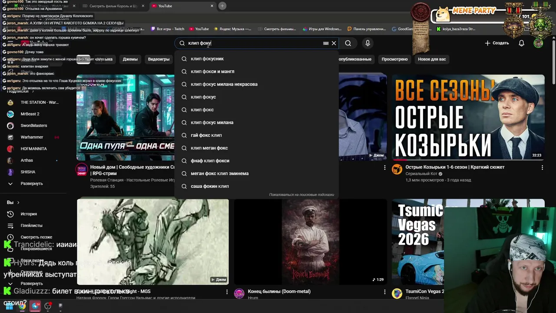Open options for middle top video
556x313 pixels.
click(384, 167)
